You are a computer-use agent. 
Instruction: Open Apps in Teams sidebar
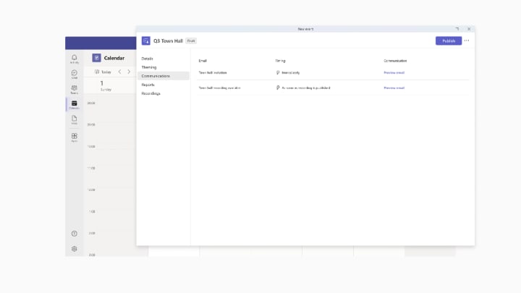(x=75, y=137)
